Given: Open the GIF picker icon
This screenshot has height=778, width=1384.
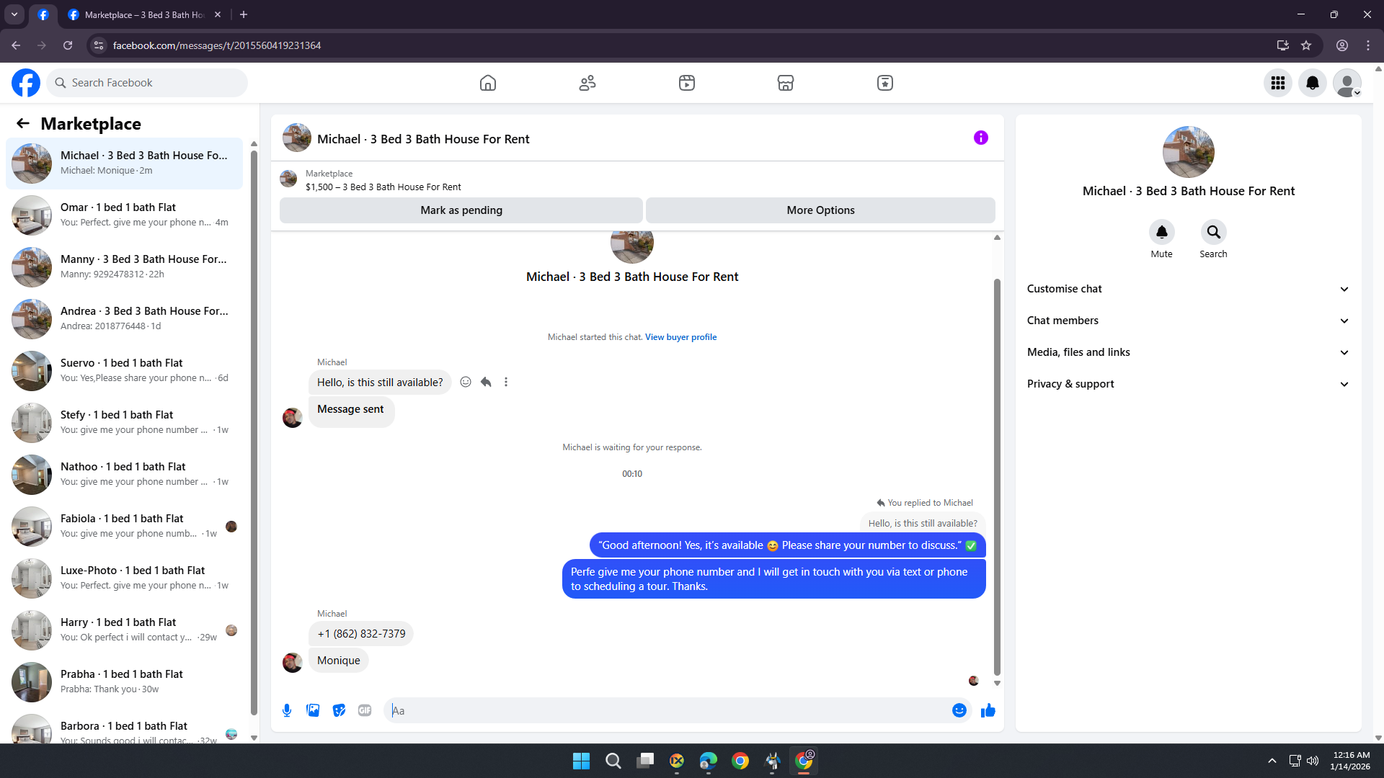Looking at the screenshot, I should (x=365, y=710).
